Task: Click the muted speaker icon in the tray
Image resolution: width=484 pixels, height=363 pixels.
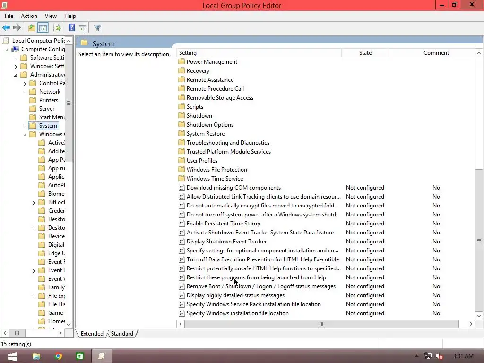Action: [x=439, y=356]
